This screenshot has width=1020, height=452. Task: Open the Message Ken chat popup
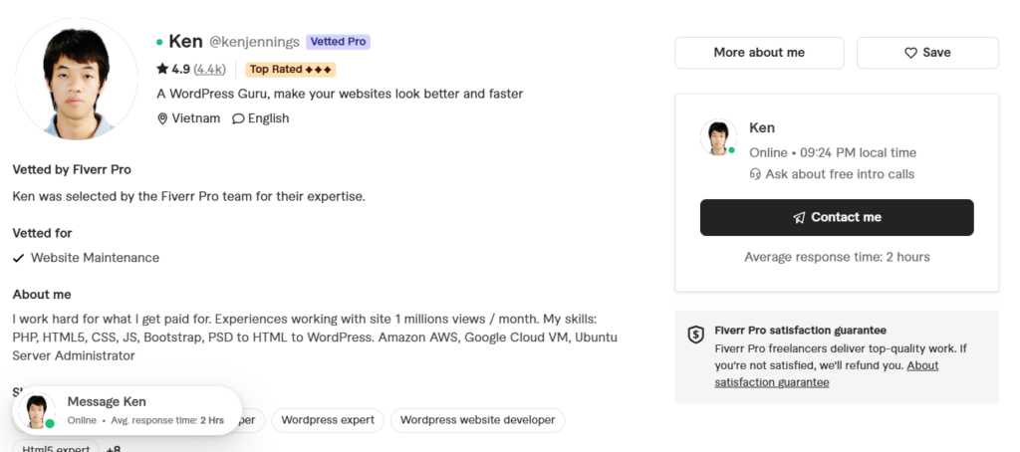click(127, 410)
